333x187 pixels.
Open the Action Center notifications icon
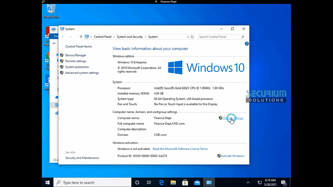pos(283,182)
